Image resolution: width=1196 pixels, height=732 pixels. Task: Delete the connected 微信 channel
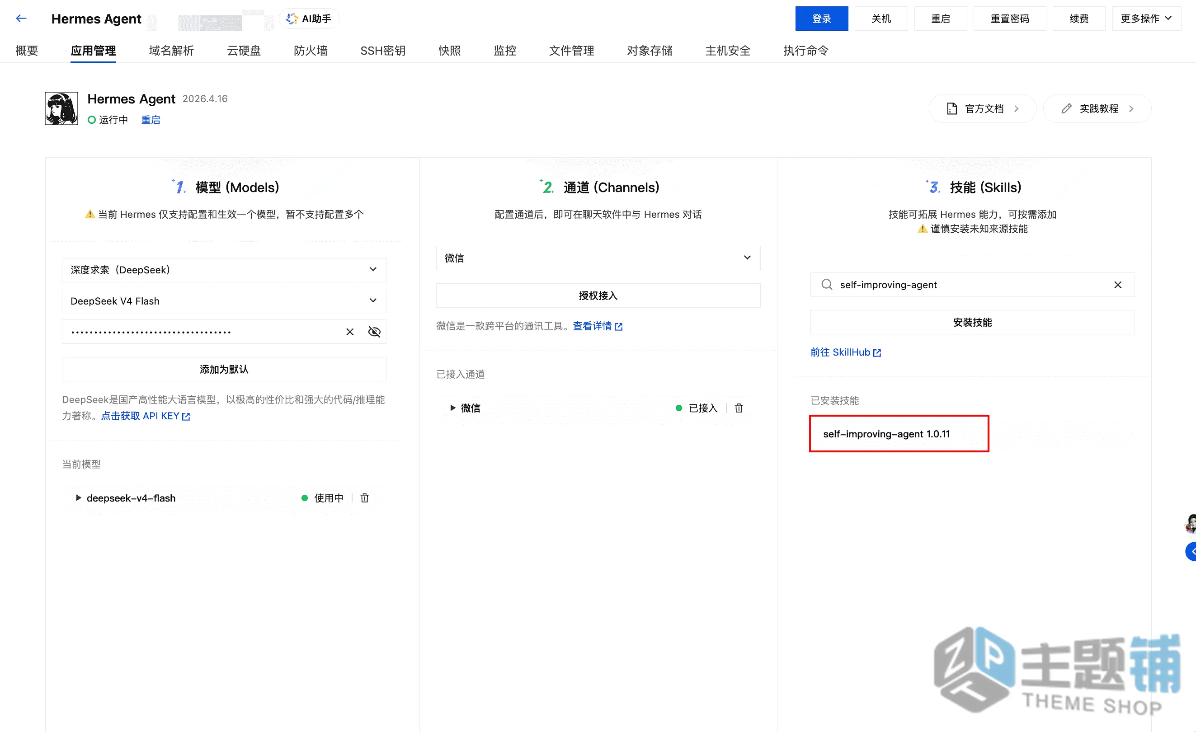[739, 408]
